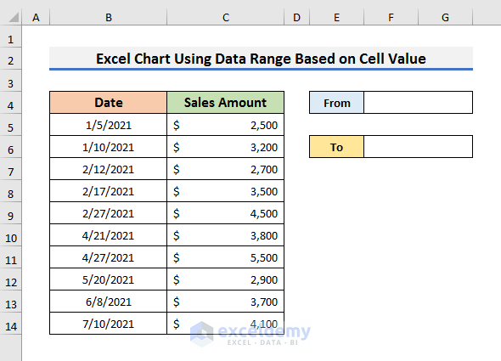Select sales amount cell 3,800
Viewport: 501px width, 361px height.
225,235
